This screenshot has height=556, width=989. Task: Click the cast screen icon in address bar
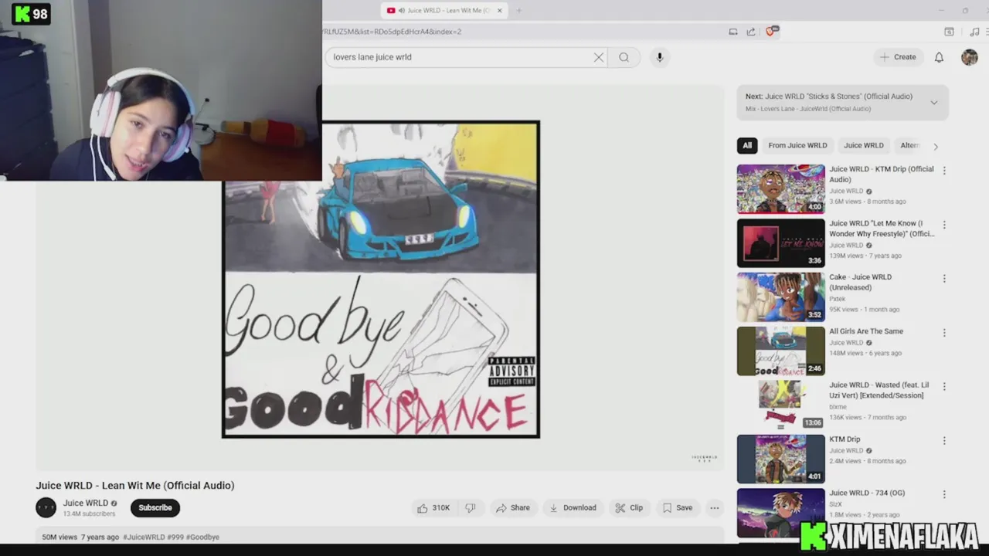[733, 32]
